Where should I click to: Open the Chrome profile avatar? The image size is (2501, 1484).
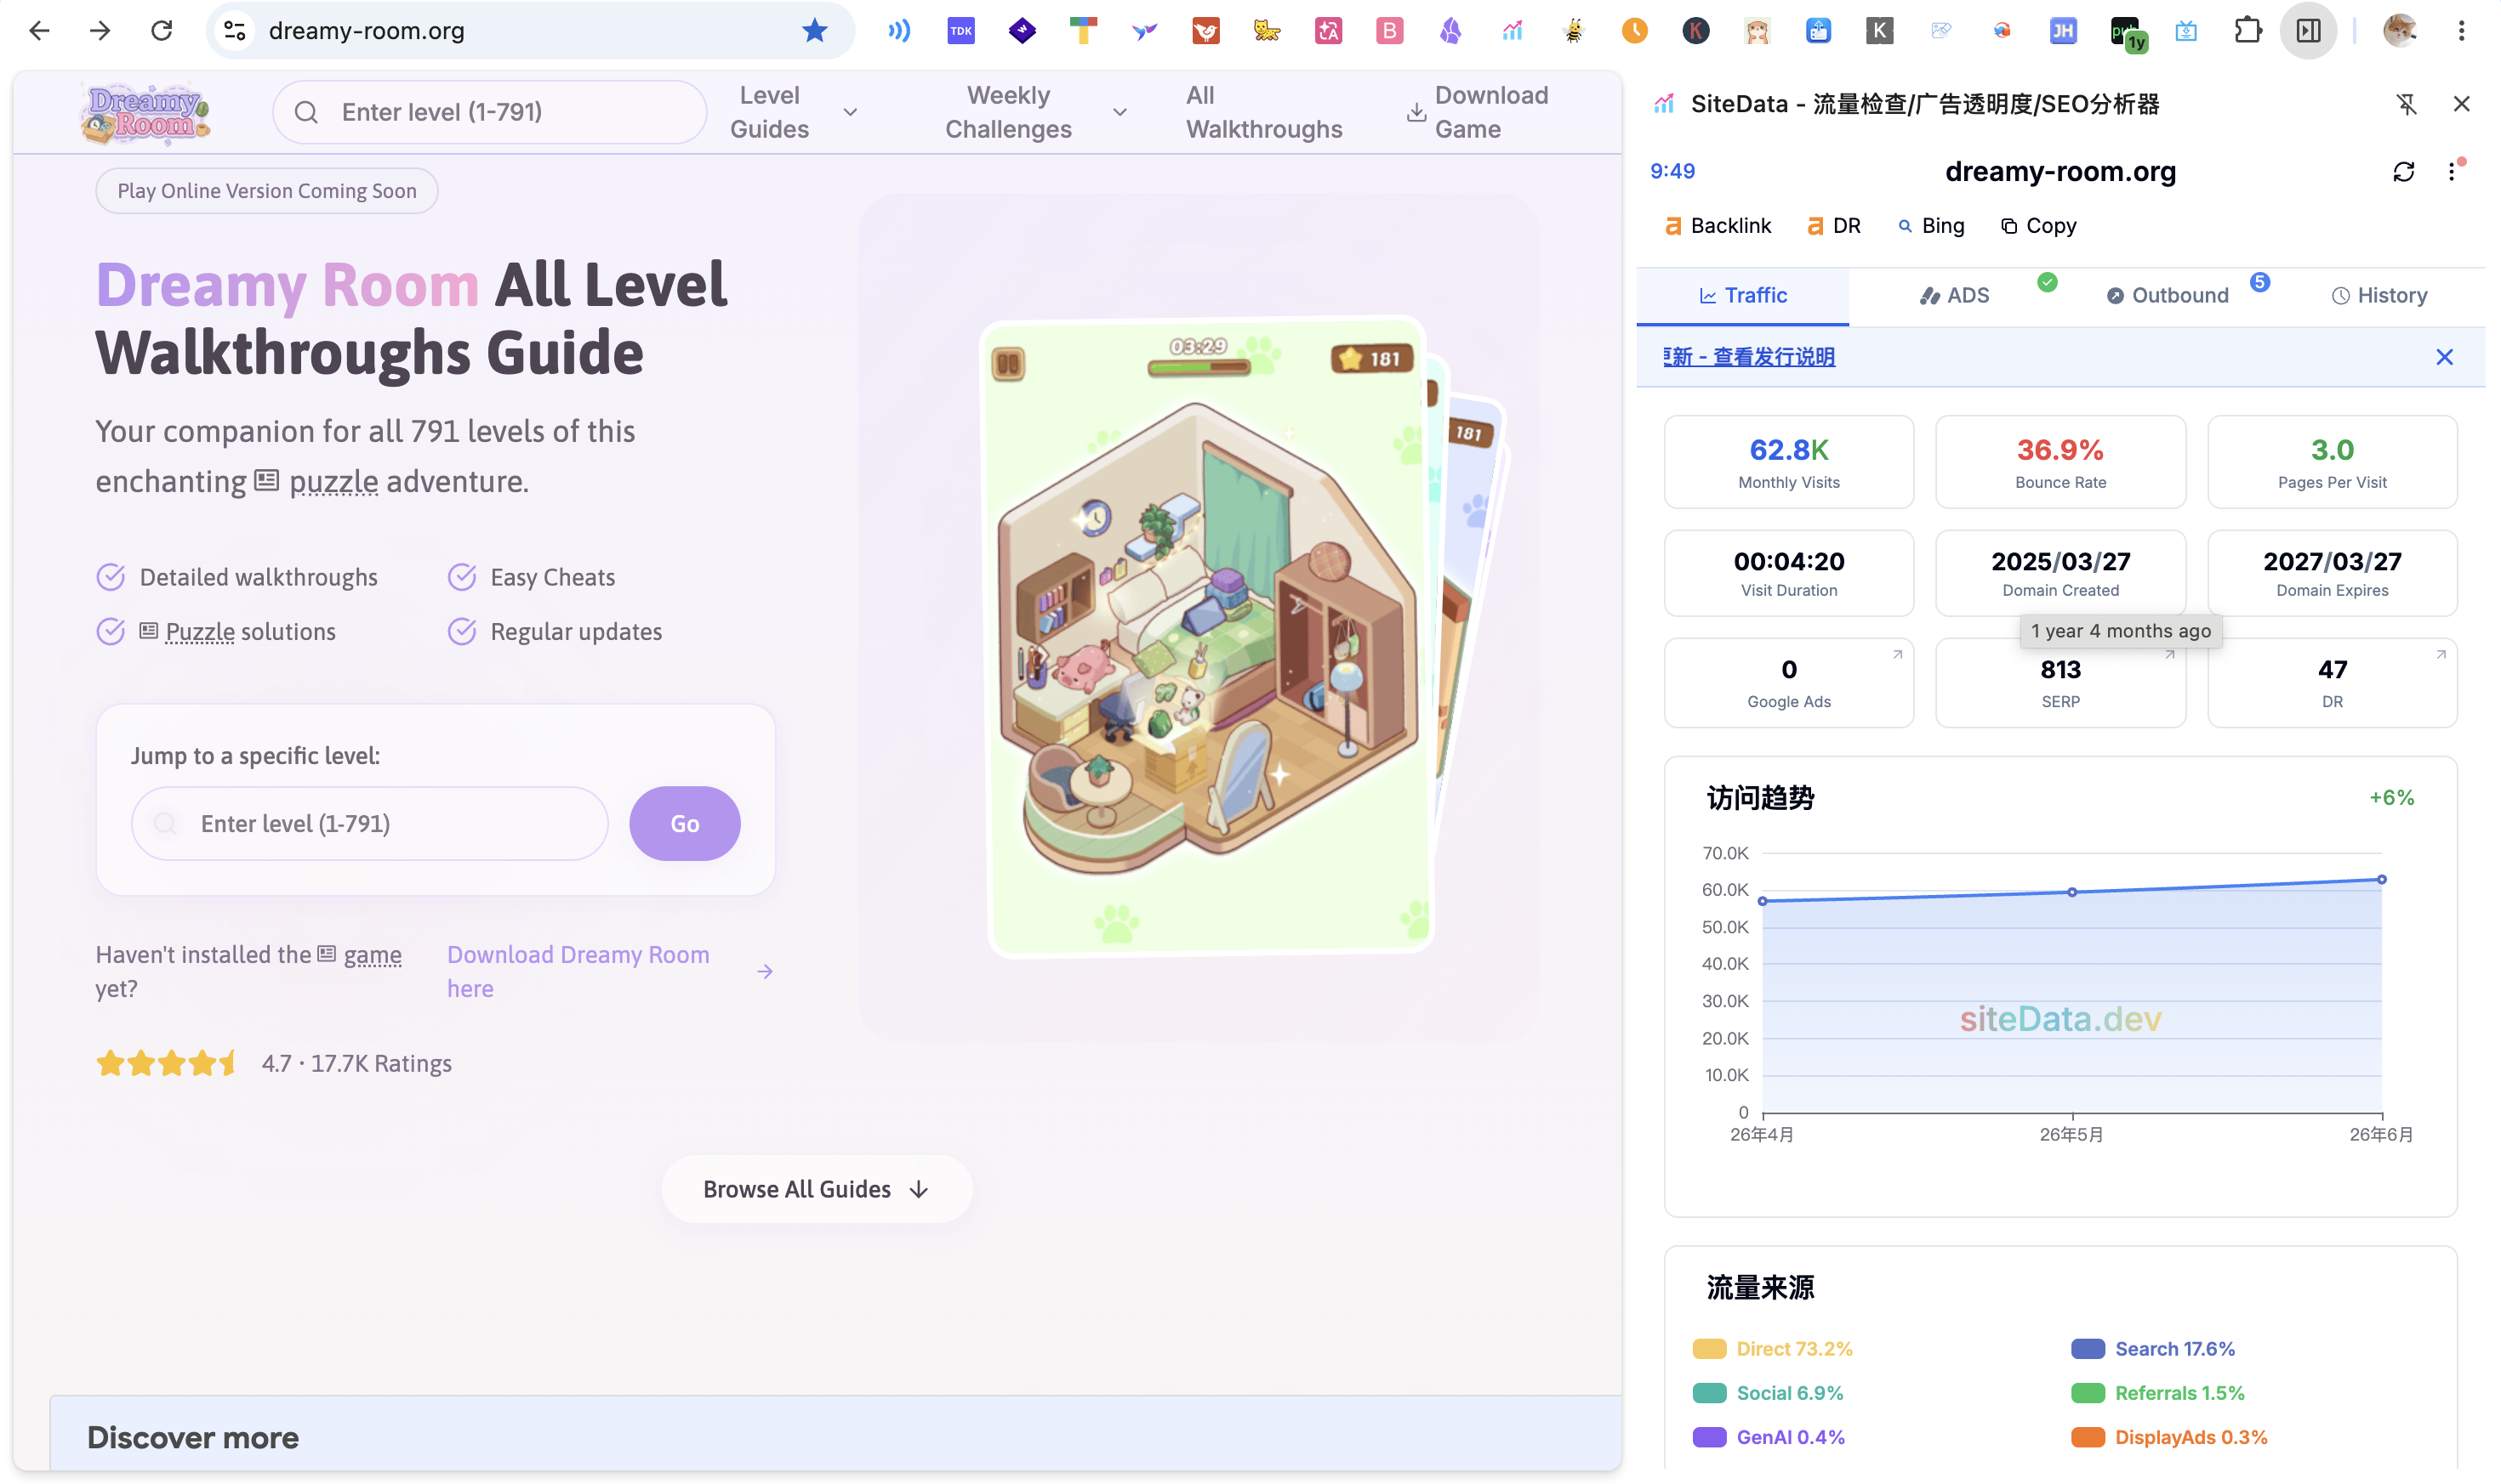(x=2399, y=31)
